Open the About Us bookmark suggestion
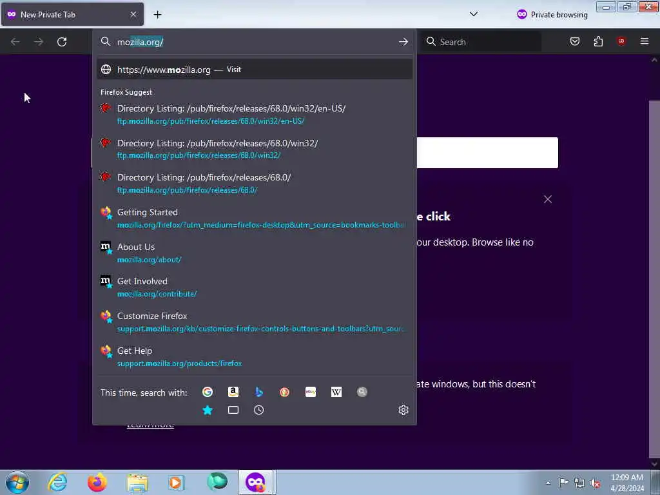The width and height of the screenshot is (660, 495). point(254,253)
